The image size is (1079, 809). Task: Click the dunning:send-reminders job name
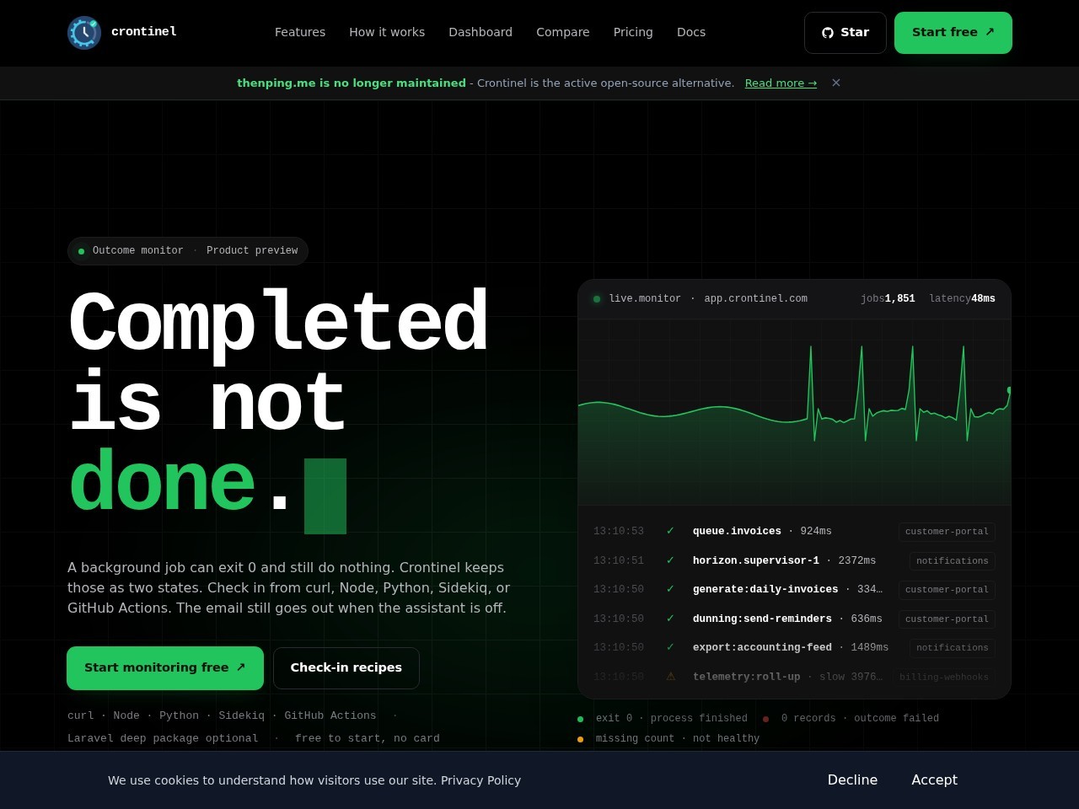pos(762,619)
